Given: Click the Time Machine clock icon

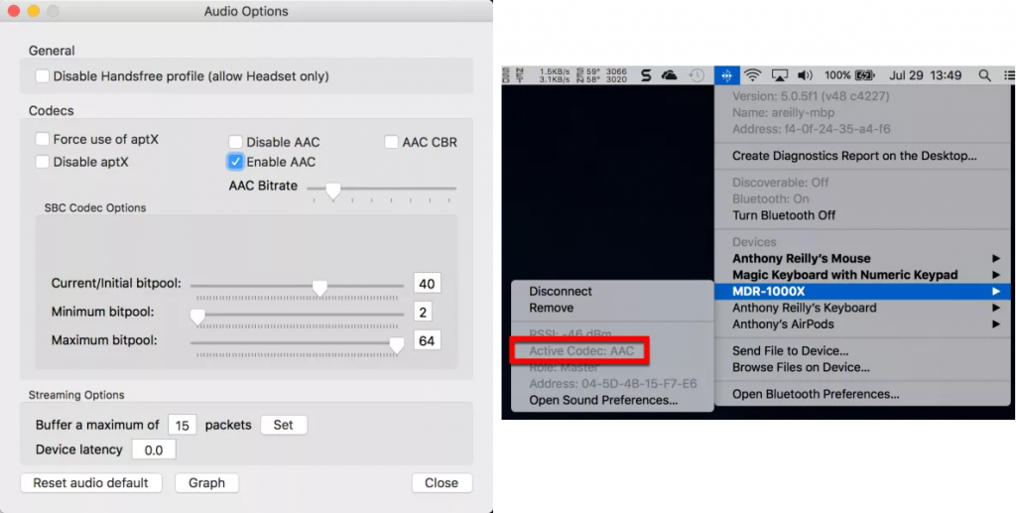Looking at the screenshot, I should tap(696, 75).
